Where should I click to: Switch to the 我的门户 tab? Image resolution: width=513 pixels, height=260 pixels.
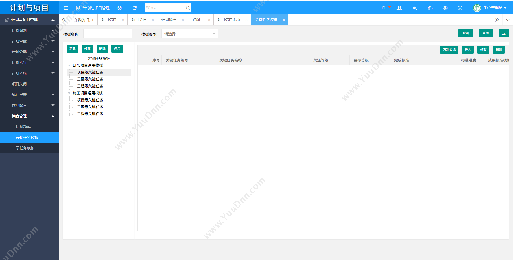[83, 20]
